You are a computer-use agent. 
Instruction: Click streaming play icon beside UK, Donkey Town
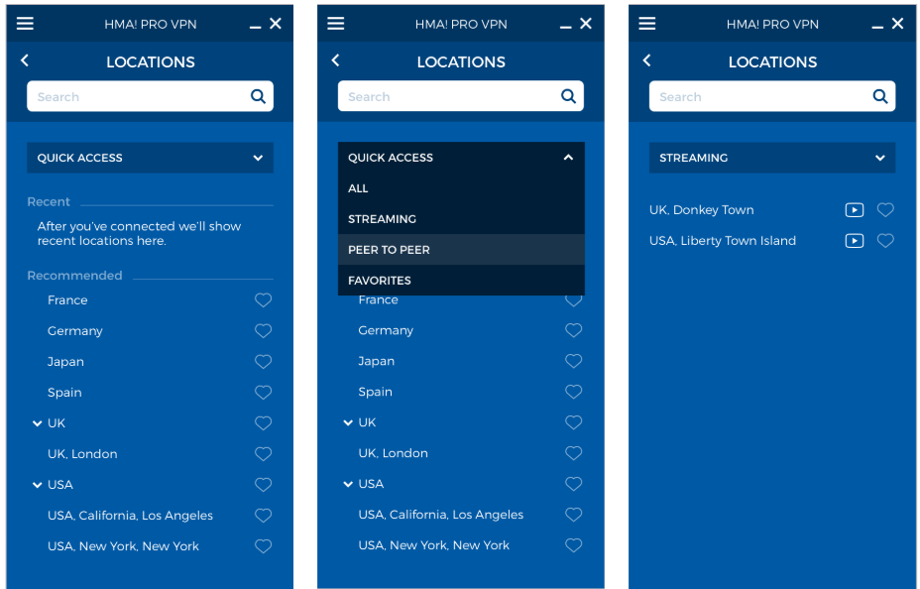pos(854,210)
